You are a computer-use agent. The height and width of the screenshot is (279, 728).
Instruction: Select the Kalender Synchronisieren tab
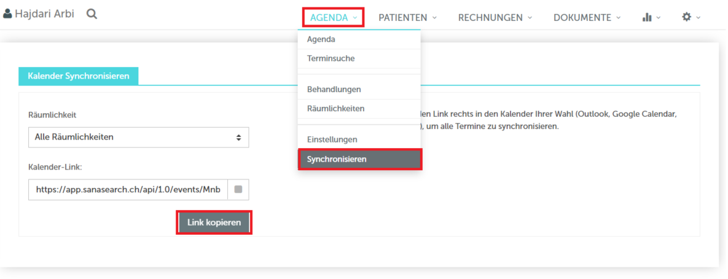pyautogui.click(x=79, y=76)
